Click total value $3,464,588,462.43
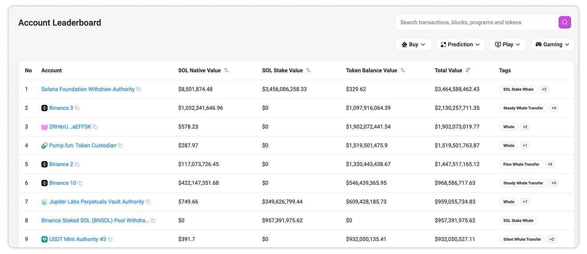This screenshot has width=587, height=254. [457, 89]
